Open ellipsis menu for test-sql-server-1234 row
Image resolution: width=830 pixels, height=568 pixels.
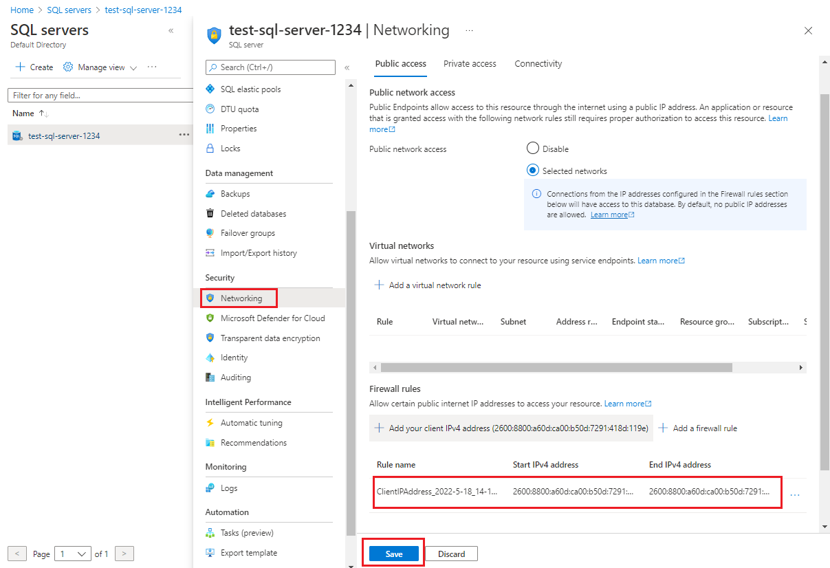(x=184, y=135)
